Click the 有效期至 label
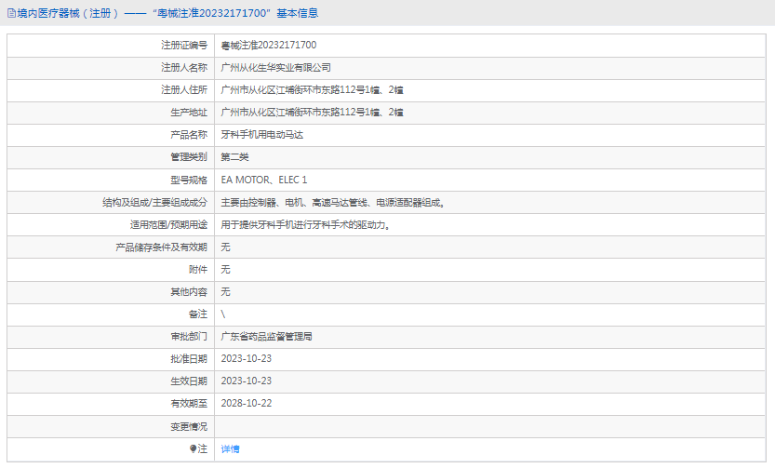 189,403
